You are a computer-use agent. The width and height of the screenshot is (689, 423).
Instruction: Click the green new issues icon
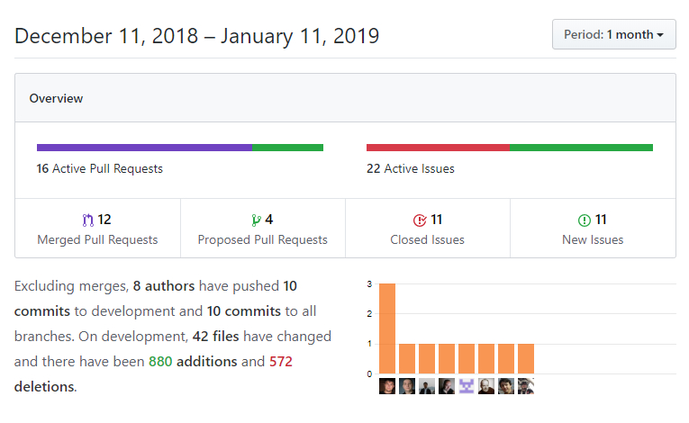pyautogui.click(x=585, y=220)
